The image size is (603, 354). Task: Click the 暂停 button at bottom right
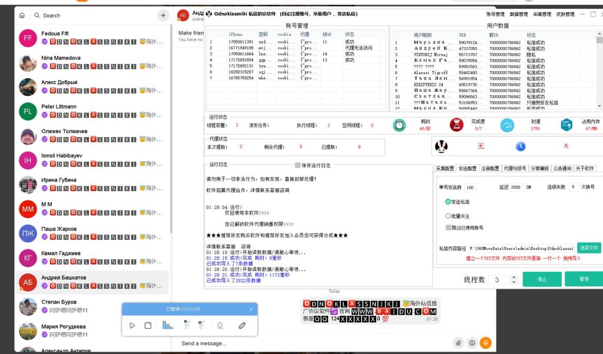[x=582, y=280]
